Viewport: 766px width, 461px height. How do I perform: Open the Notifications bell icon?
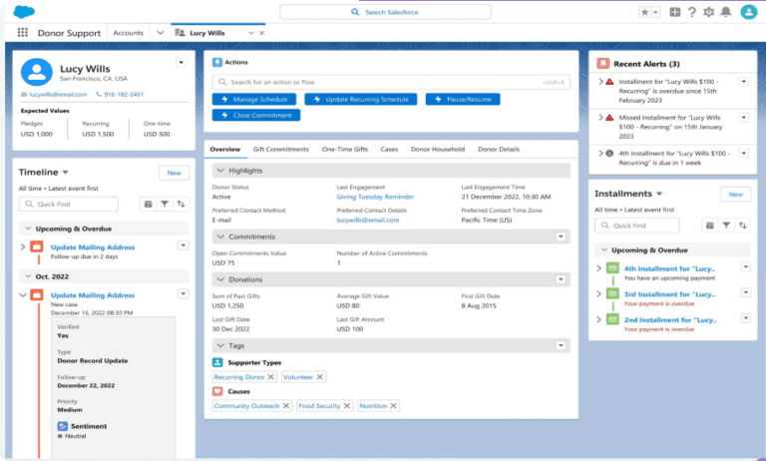point(726,12)
